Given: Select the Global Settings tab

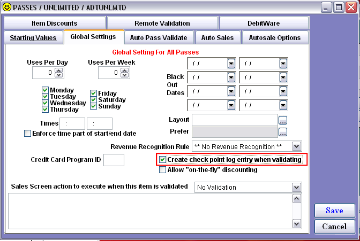Looking at the screenshot, I should (x=93, y=37).
